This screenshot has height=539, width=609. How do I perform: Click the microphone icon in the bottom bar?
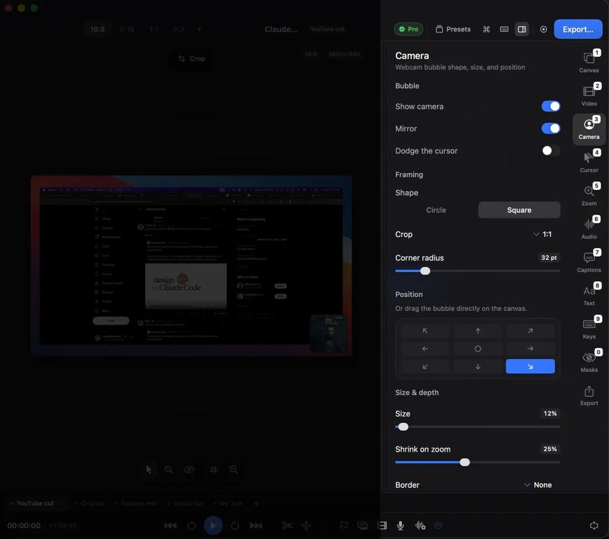[x=401, y=526]
